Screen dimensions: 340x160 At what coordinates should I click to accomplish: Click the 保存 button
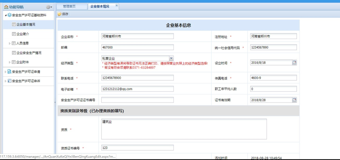[63, 14]
